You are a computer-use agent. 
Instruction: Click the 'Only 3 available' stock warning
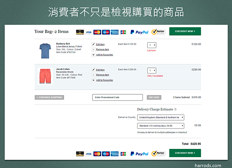[155, 76]
